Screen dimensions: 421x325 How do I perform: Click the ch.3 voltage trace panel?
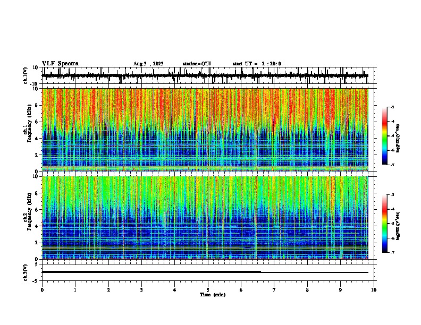208,272
